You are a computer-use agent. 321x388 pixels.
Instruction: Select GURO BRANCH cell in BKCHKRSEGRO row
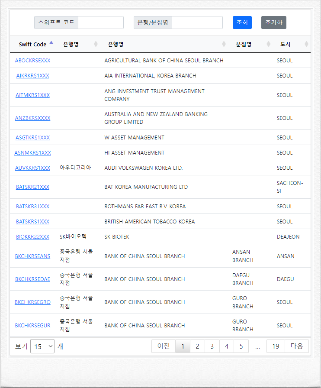pos(243,302)
